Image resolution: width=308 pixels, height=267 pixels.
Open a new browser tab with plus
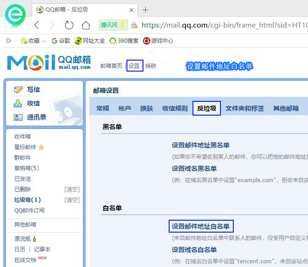coord(145,10)
